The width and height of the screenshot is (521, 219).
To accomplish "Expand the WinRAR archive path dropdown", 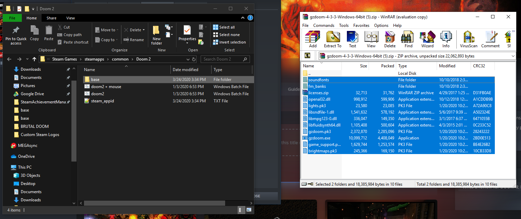I will click(512, 56).
